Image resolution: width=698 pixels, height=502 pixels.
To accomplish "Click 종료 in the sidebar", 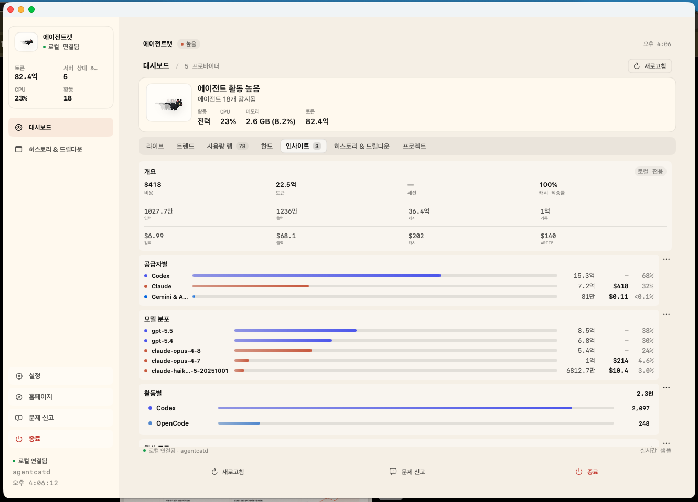I will pyautogui.click(x=61, y=439).
